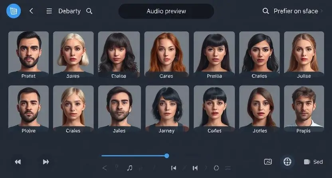Screen dimensions: 332x178
Task: Click the magnifier before Prefier on sface
Action: tap(266, 11)
